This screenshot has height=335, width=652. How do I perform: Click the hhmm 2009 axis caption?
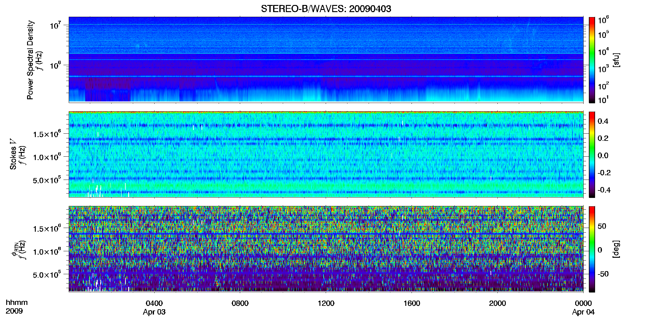17,307
